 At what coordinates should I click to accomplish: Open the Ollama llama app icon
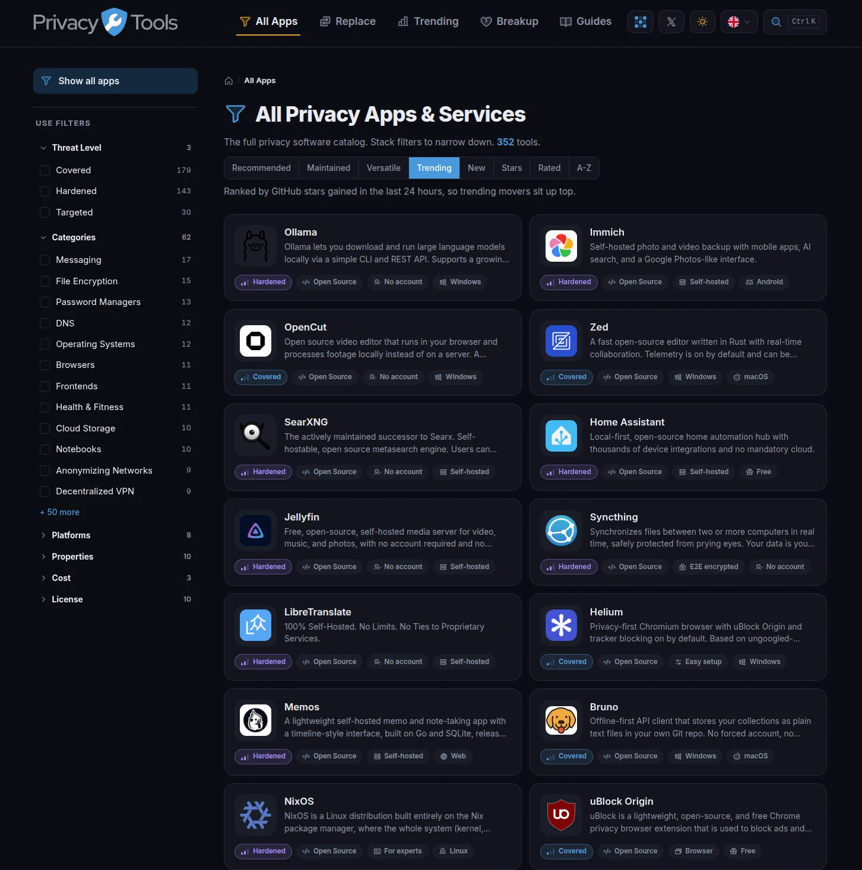[255, 246]
